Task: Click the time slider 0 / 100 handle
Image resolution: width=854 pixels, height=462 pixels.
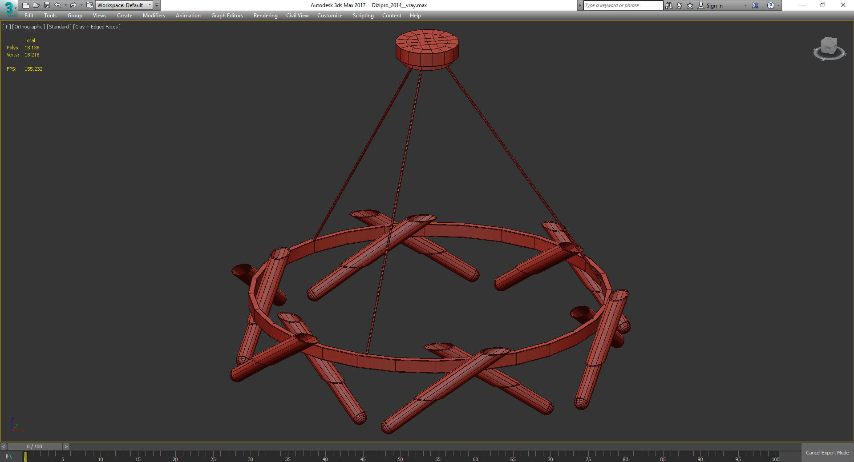Action: 35,446
